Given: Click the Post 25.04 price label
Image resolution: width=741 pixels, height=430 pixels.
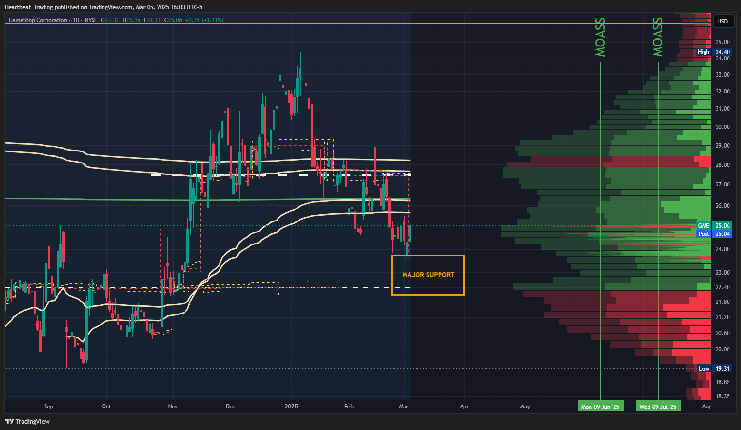Looking at the screenshot, I should tap(714, 234).
